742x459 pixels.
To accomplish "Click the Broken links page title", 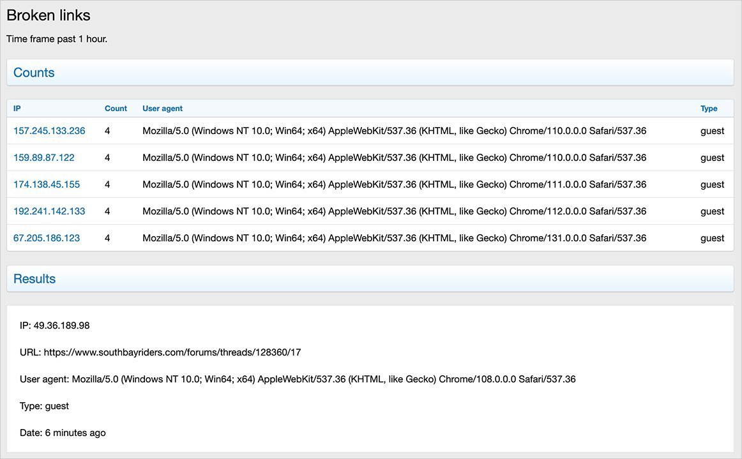I will (49, 15).
